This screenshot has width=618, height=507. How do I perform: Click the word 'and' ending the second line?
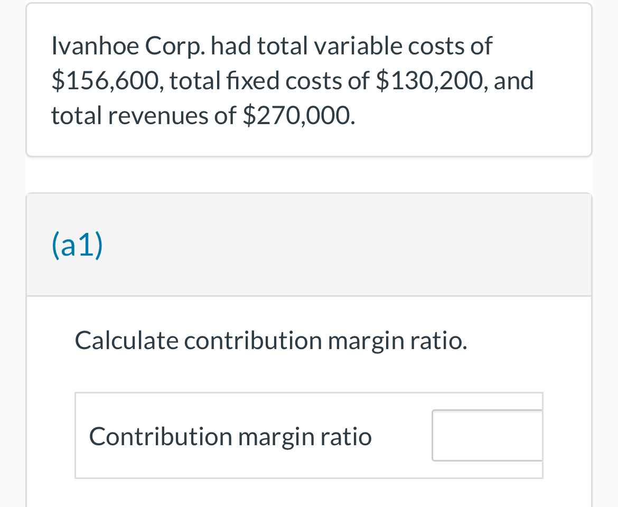point(513,80)
